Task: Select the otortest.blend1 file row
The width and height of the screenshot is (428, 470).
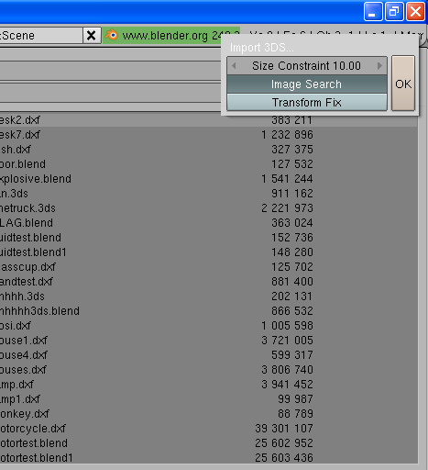Action: [x=209, y=458]
